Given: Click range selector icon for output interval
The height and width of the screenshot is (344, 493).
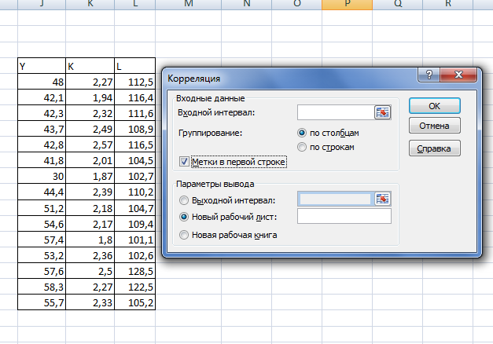Looking at the screenshot, I should 383,199.
